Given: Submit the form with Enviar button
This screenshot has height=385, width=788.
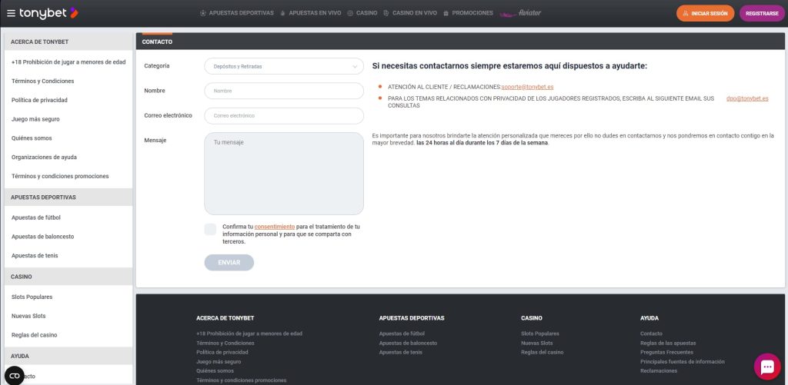Looking at the screenshot, I should tap(229, 263).
